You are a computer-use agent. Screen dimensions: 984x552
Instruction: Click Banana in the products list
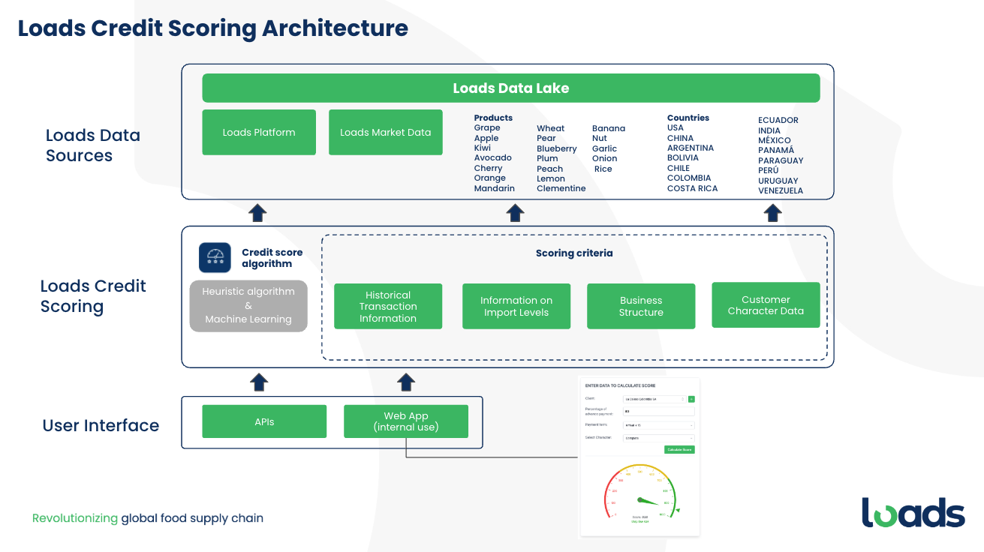[x=609, y=128]
